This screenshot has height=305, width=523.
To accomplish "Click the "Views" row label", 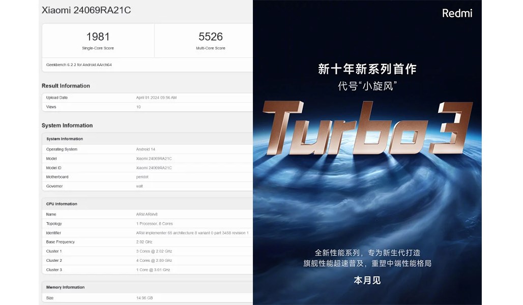I will (x=51, y=107).
